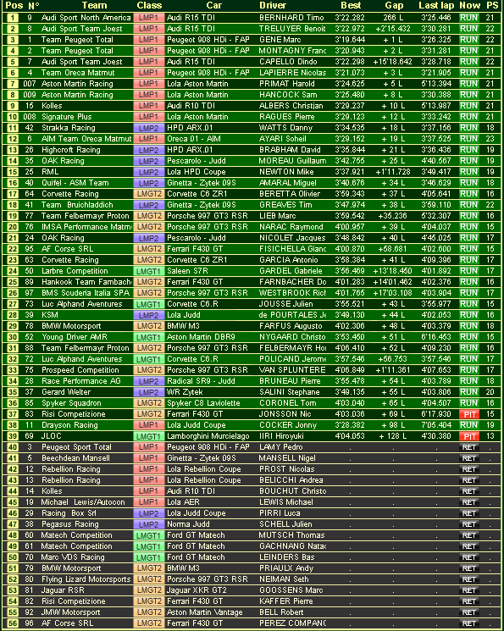Viewport: 504px width, 631px height.
Task: Select car Norma Judd
Action: [x=188, y=524]
